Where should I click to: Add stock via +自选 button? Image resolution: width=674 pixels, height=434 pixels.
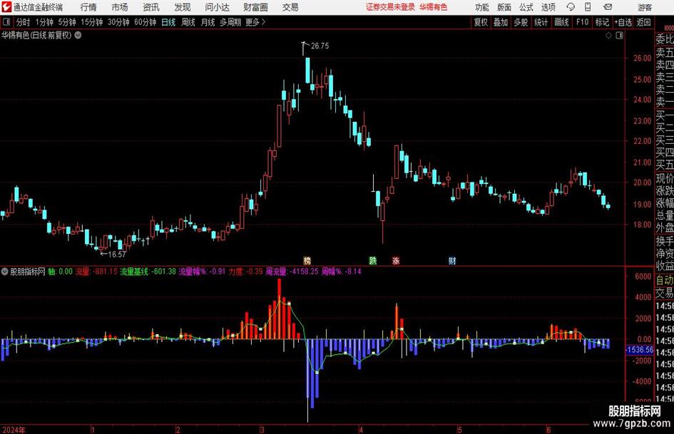click(x=623, y=22)
